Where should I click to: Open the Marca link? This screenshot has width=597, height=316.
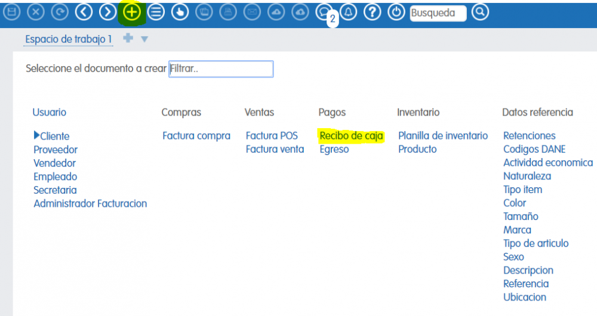click(518, 230)
